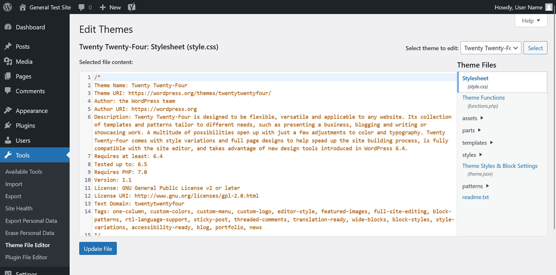Open the readme.txt file
556x275 pixels.
coord(476,197)
